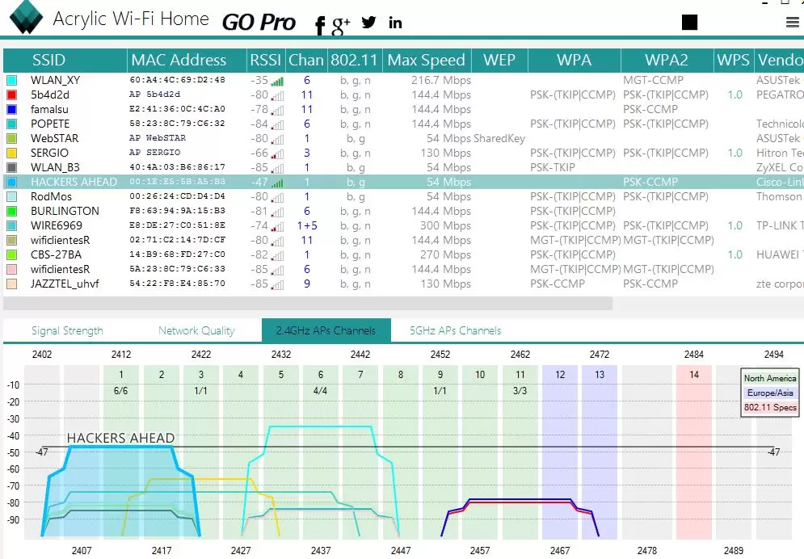Click the swatch beside JAZZTEL_uhvf
The height and width of the screenshot is (559, 804).
(12, 284)
